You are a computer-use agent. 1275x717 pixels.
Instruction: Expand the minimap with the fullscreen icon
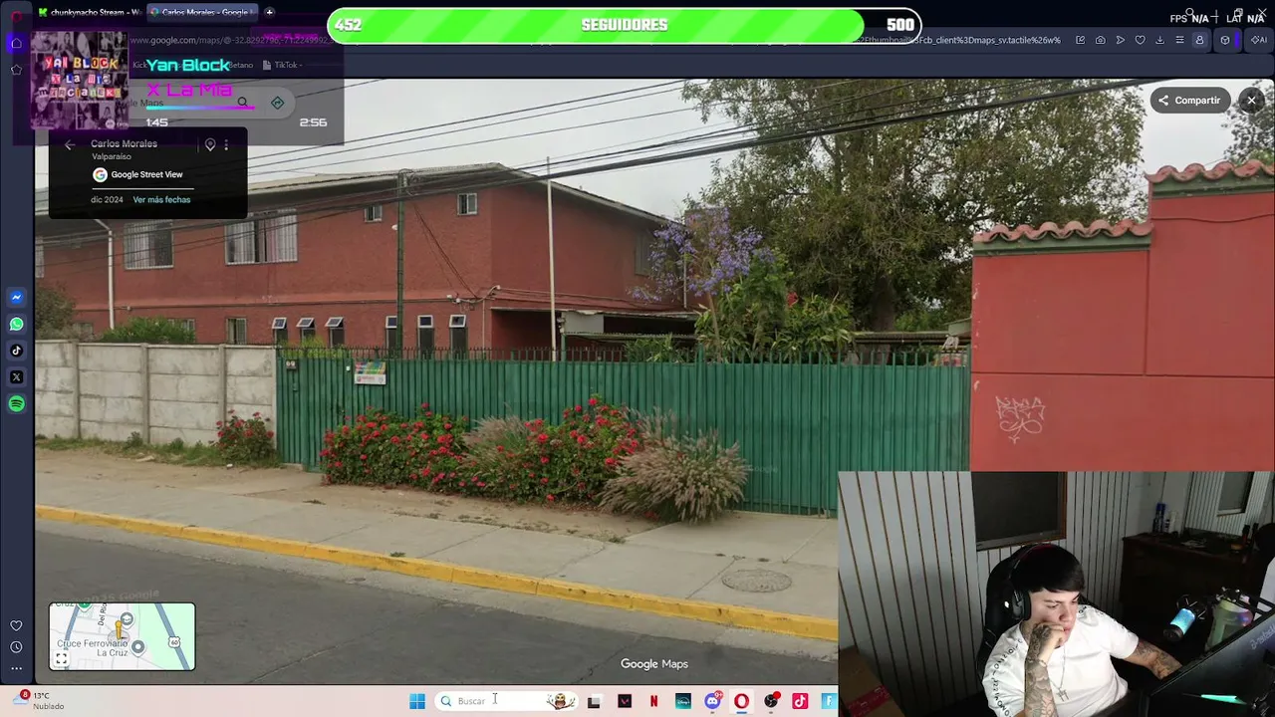point(61,659)
